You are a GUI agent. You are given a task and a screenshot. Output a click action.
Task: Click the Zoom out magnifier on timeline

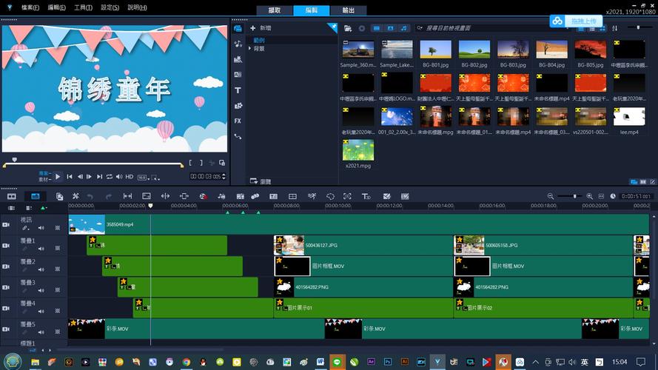point(551,196)
